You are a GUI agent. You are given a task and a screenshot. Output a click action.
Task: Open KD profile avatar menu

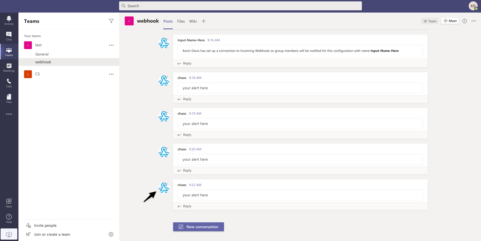473,6
